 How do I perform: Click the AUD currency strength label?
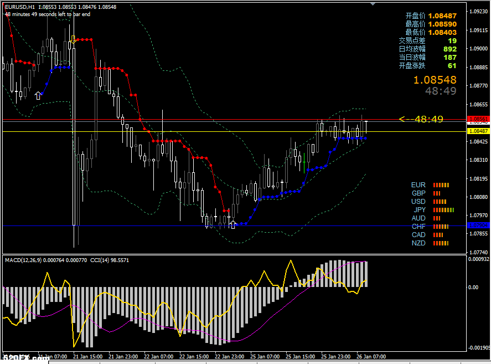[418, 218]
